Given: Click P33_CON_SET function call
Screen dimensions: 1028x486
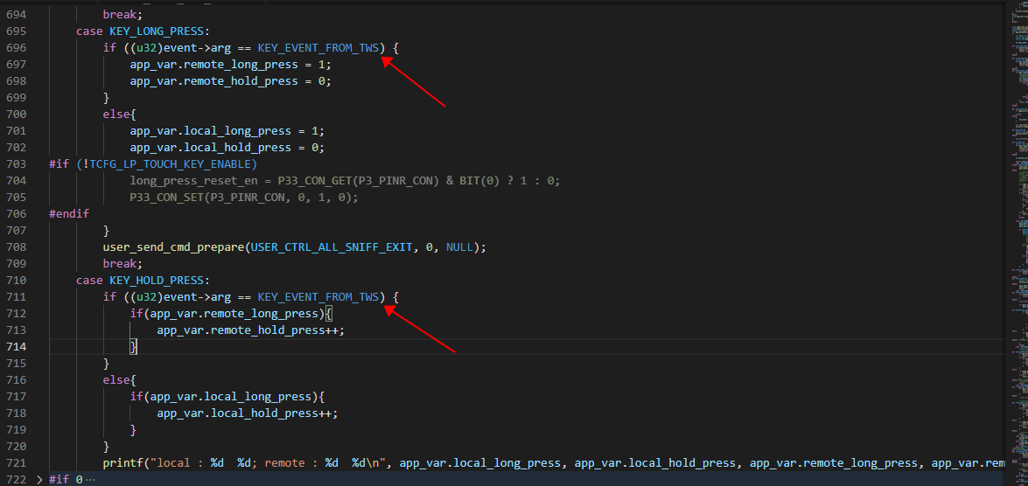Looking at the screenshot, I should [167, 198].
